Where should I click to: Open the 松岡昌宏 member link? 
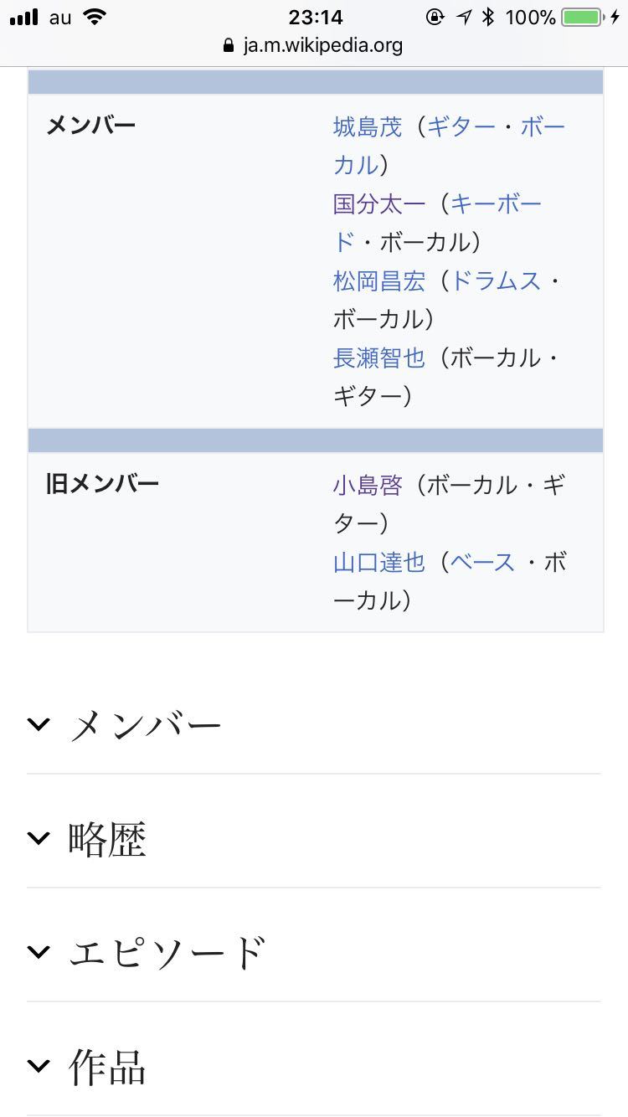pyautogui.click(x=378, y=281)
